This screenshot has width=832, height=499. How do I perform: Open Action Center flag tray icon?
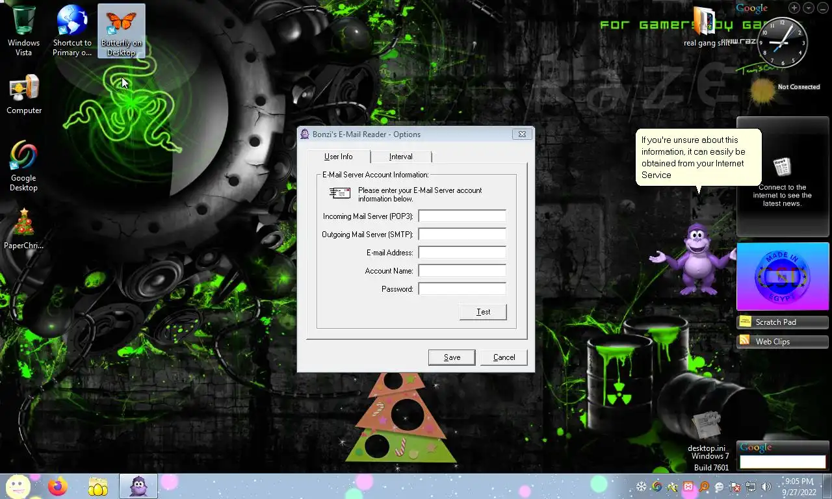[x=735, y=487]
